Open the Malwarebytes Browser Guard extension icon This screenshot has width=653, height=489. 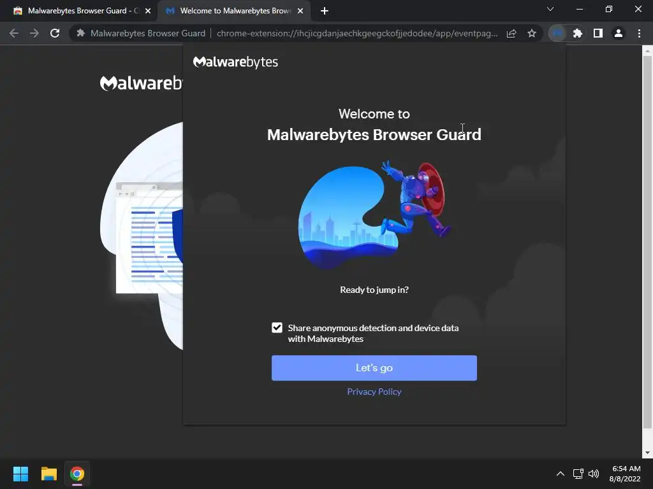557,33
